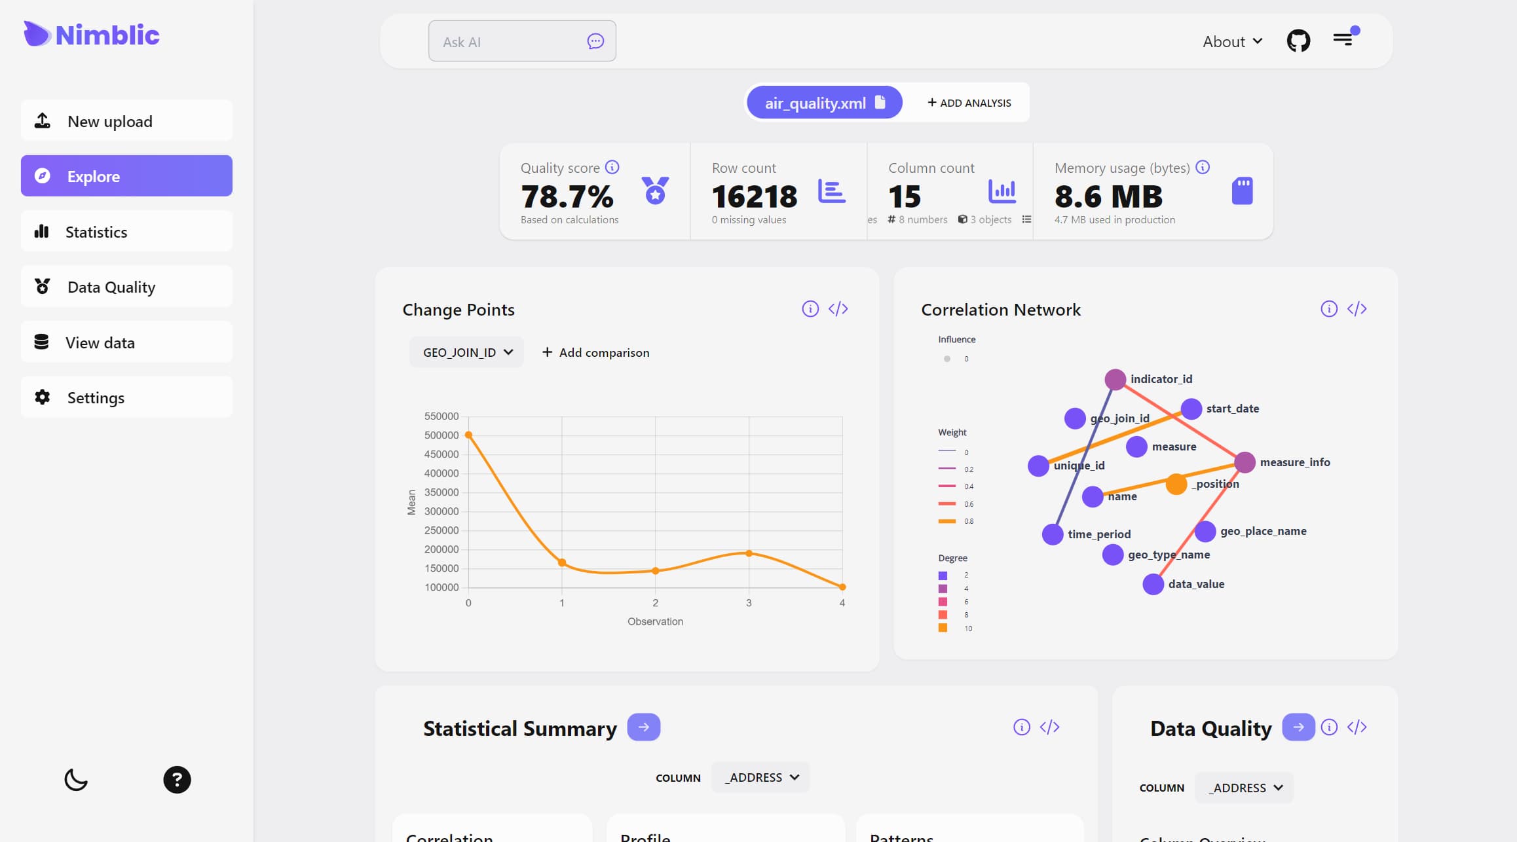Show Memory usage info tooltip

1203,167
